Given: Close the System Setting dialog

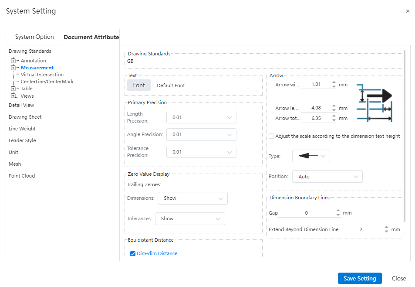Looking at the screenshot, I should (x=408, y=11).
